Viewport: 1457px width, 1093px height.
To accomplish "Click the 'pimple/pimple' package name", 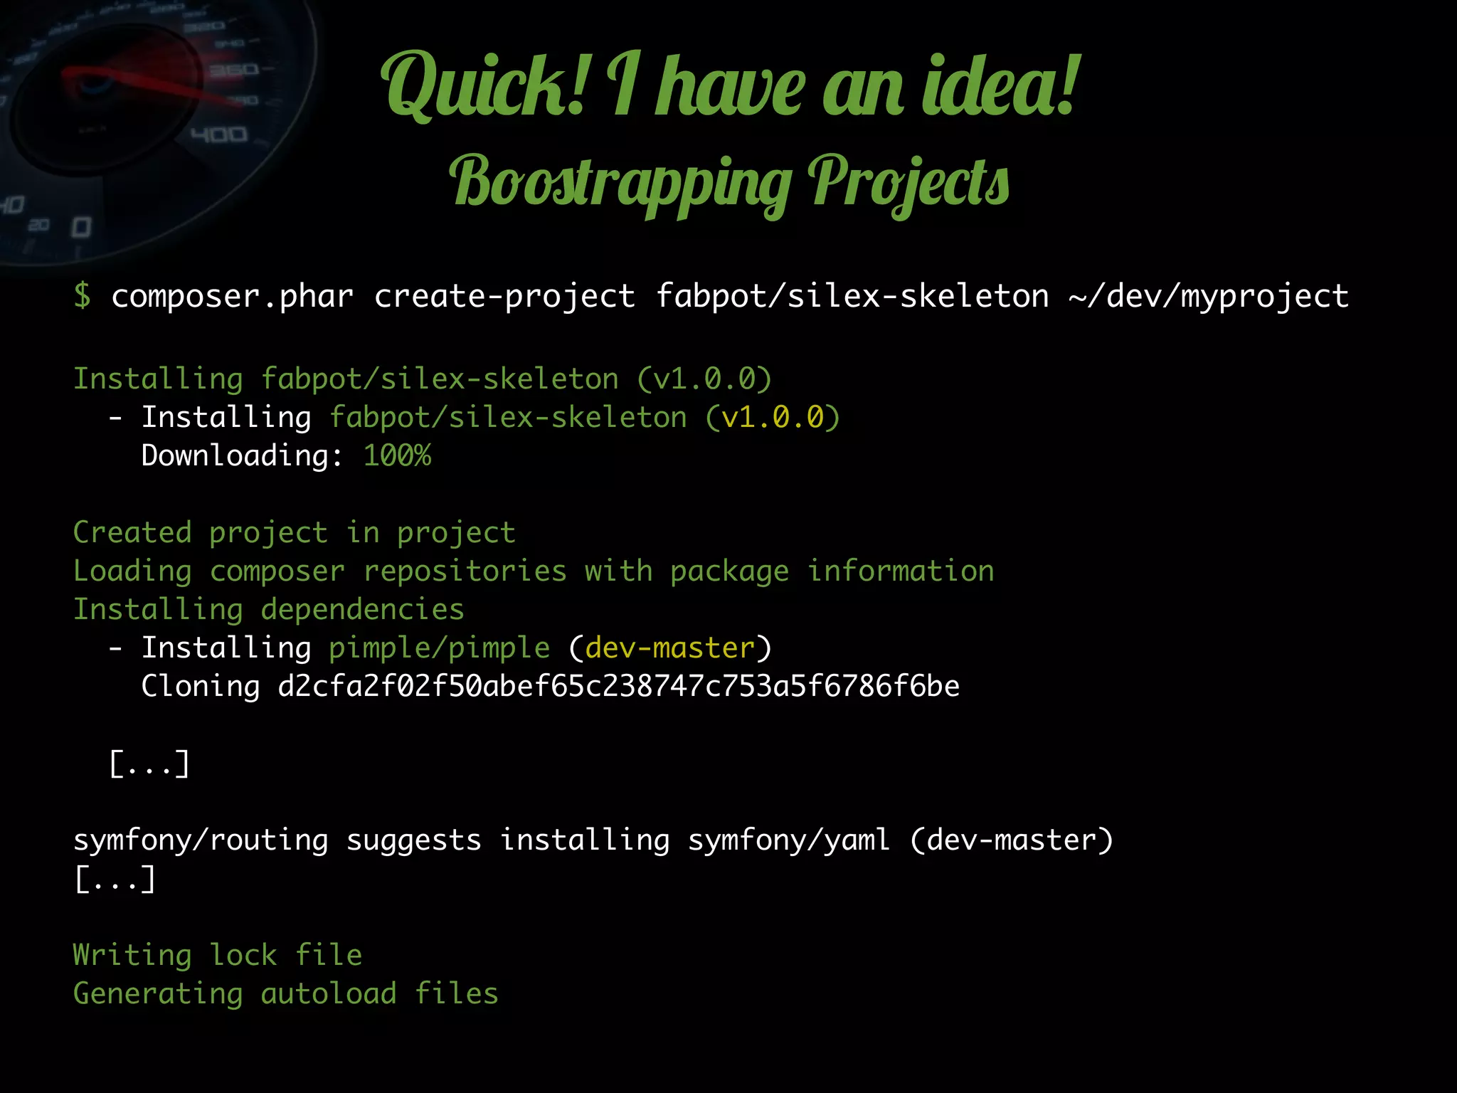I will coord(440,648).
